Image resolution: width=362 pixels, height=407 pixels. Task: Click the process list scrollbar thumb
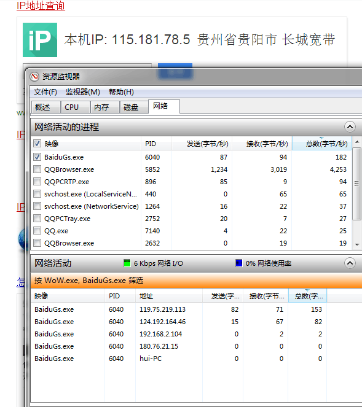[357, 184]
